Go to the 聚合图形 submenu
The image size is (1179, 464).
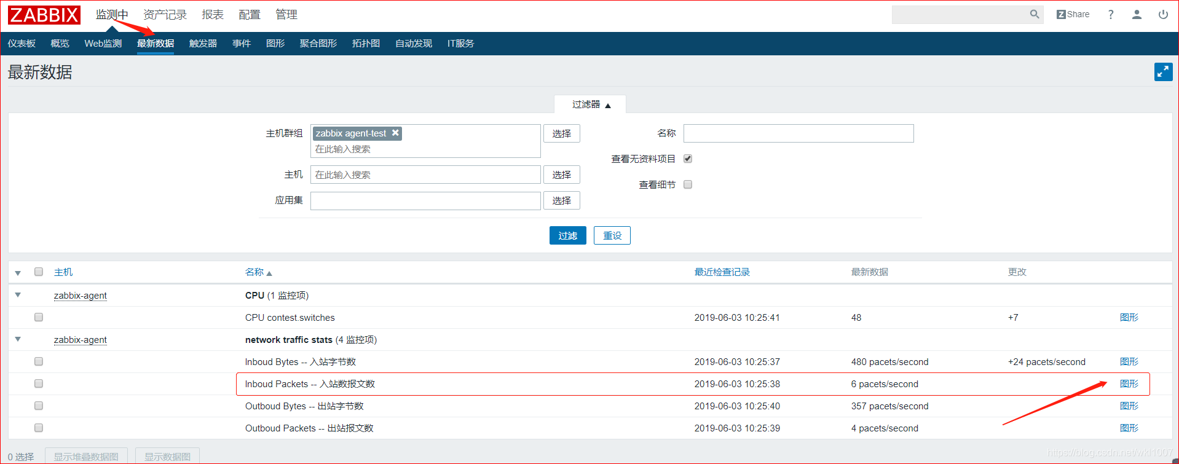(318, 44)
